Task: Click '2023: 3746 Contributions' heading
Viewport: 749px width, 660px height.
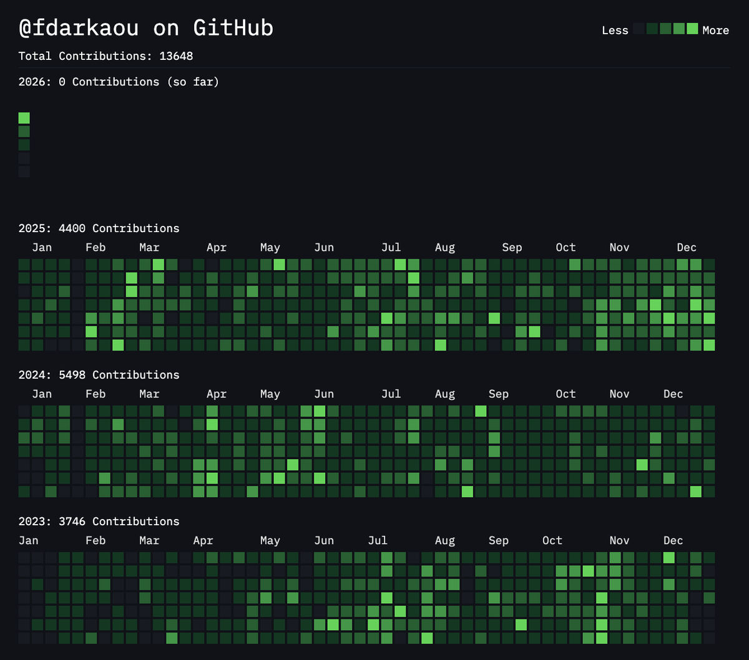Action: [x=99, y=522]
